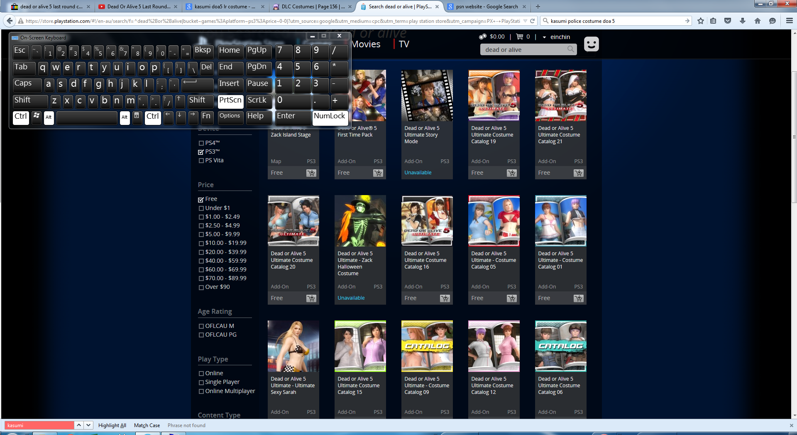Add Costume Catalog 16 to cart
Image resolution: width=797 pixels, height=435 pixels.
pos(445,298)
